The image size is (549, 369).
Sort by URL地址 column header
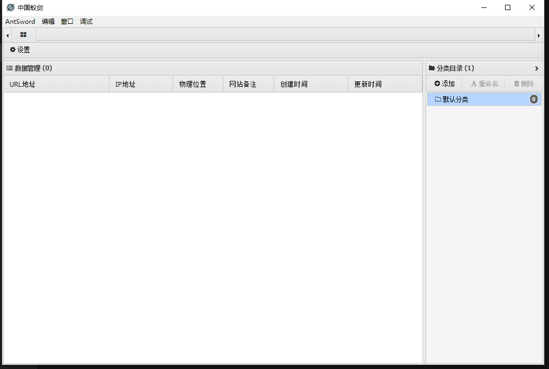tap(56, 84)
